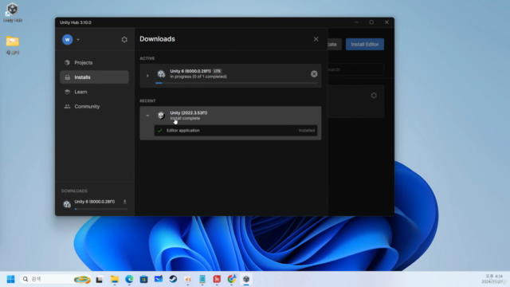Click In progress status text
Screen dimensions: 510x287
198,77
